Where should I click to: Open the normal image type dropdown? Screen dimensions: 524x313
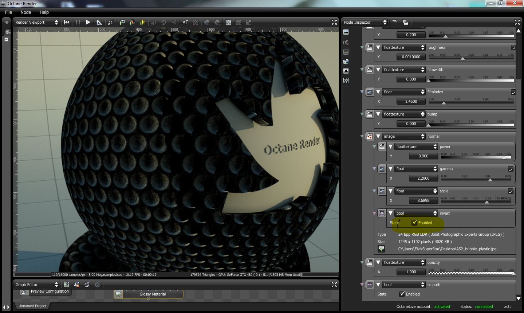pyautogui.click(x=403, y=136)
